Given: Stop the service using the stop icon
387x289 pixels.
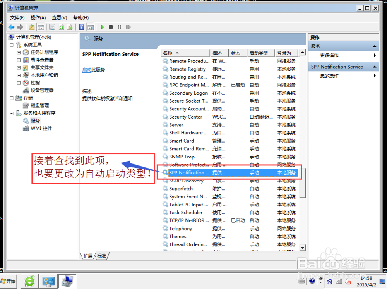Looking at the screenshot, I should 111,27.
